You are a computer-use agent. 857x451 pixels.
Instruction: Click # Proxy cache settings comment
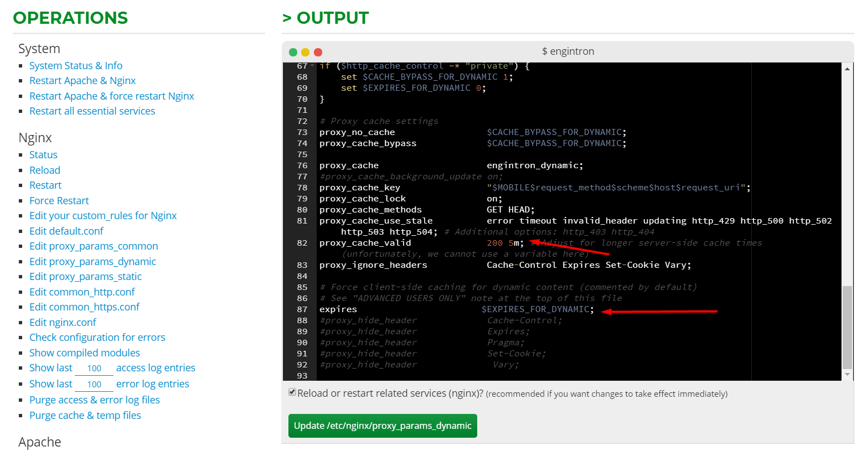[379, 121]
